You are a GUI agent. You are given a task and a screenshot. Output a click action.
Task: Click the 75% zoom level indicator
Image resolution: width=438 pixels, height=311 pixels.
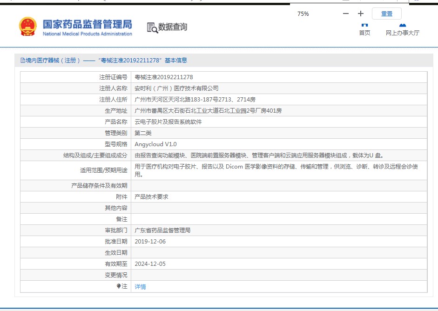pos(303,14)
